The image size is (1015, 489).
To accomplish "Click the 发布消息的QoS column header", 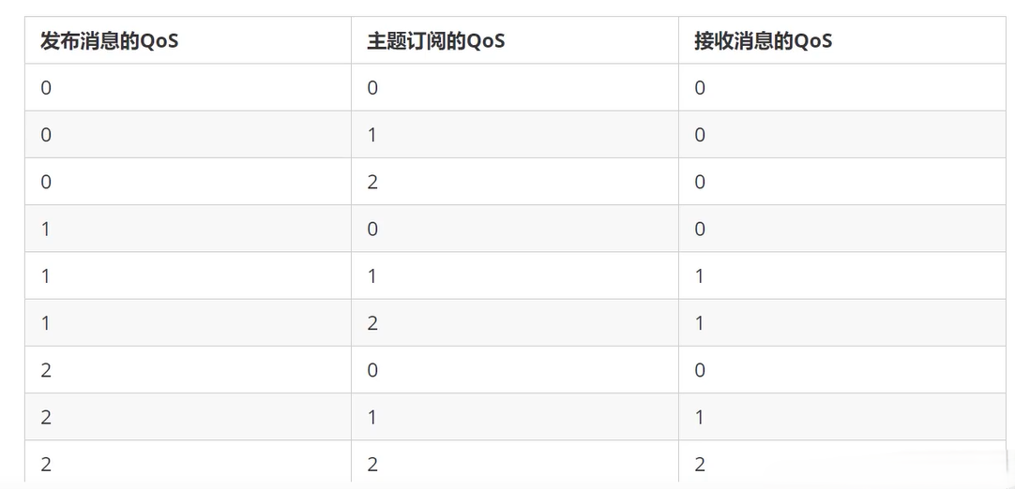I will pyautogui.click(x=188, y=40).
